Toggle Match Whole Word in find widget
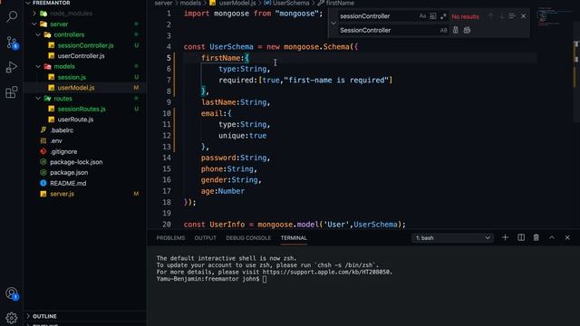Viewport: 580px width, 326px height. pos(433,16)
